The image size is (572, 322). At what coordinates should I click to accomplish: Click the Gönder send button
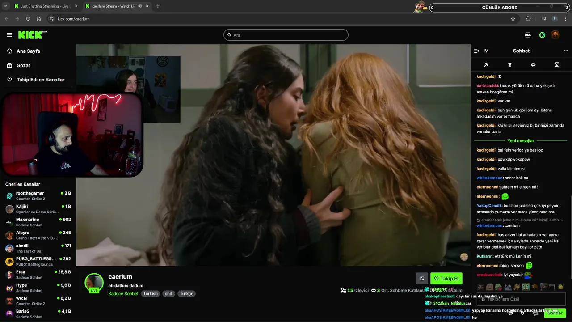[x=555, y=313]
